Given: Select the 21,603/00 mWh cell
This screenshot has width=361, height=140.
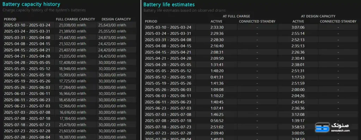Looking at the screenshot, I should point(73,131).
